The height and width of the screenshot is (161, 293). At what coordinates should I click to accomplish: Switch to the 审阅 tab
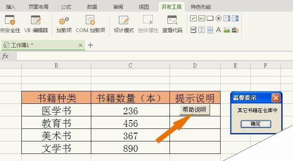point(118,7)
